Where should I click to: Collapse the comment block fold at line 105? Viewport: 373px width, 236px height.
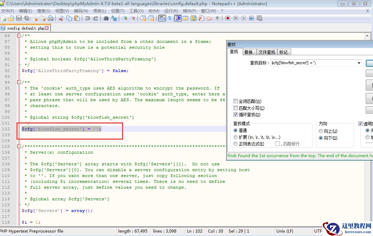(x=19, y=146)
